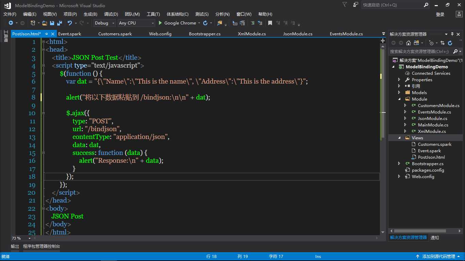Click the Solution Explorer search magnifier
Screen dimensions: 465x261
(x=455, y=52)
